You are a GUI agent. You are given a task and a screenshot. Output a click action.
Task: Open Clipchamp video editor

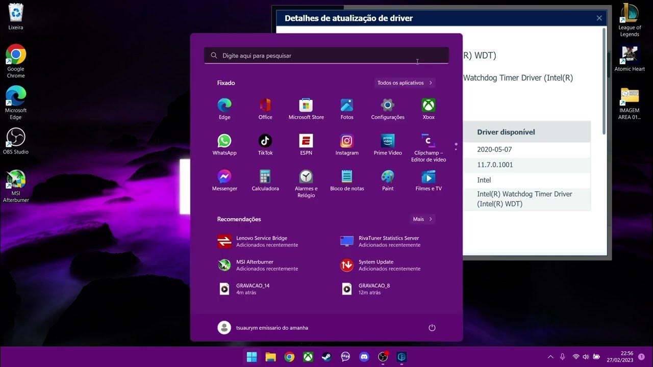point(429,148)
